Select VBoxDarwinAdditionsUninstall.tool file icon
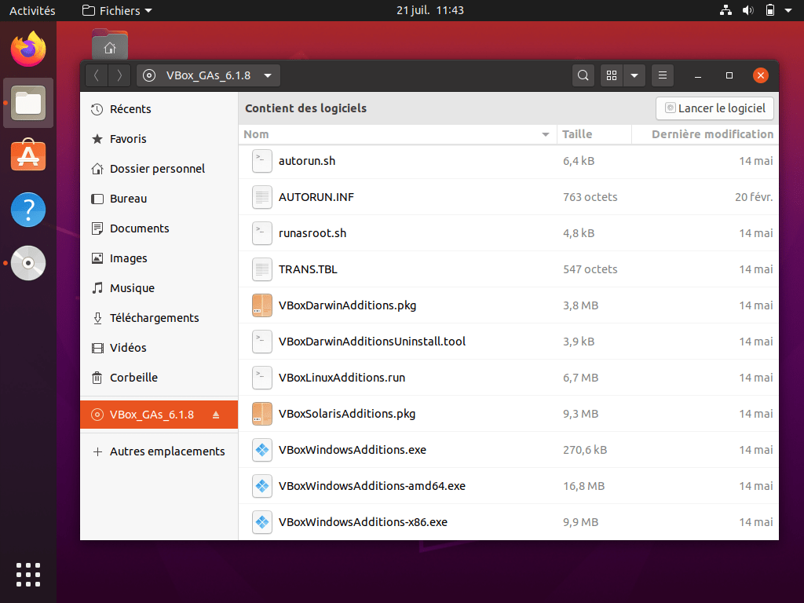The width and height of the screenshot is (804, 603). 262,342
